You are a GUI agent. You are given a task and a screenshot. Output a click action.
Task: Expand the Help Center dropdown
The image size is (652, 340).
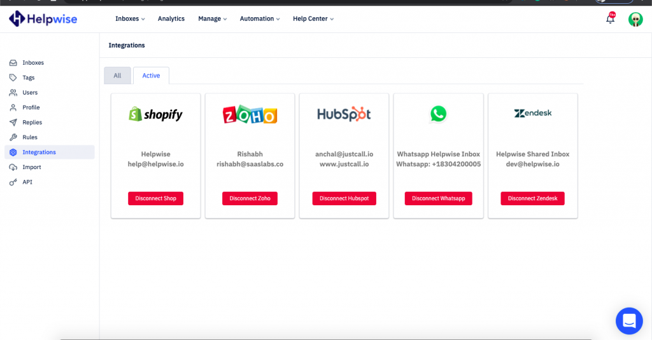pos(313,18)
